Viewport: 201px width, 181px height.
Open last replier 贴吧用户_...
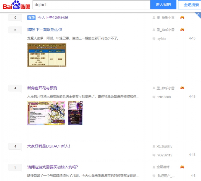coord(166,176)
